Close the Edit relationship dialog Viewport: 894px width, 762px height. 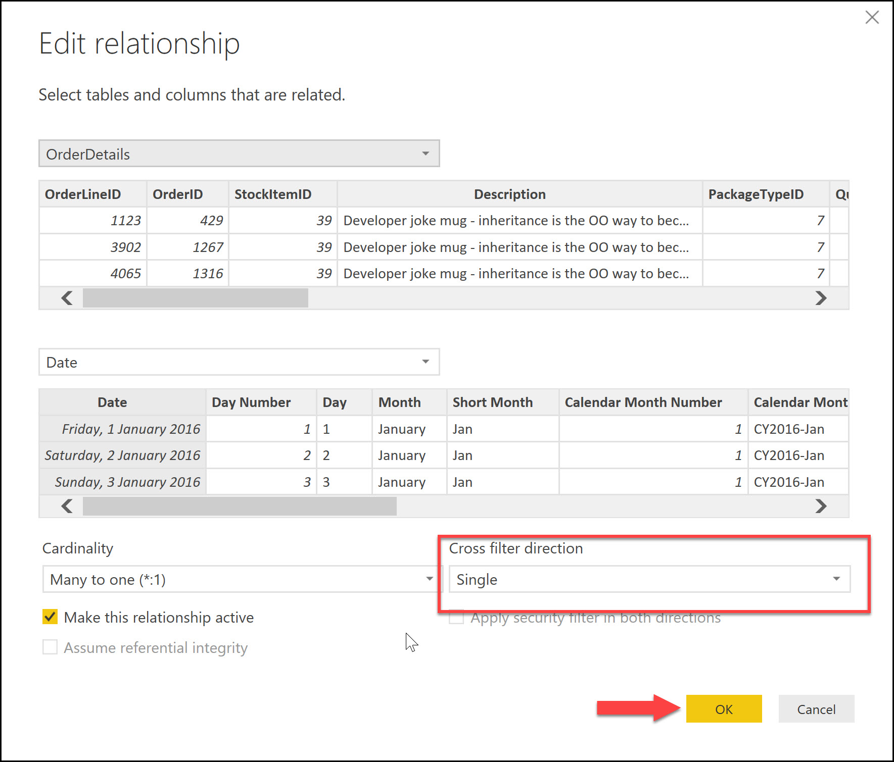[872, 18]
